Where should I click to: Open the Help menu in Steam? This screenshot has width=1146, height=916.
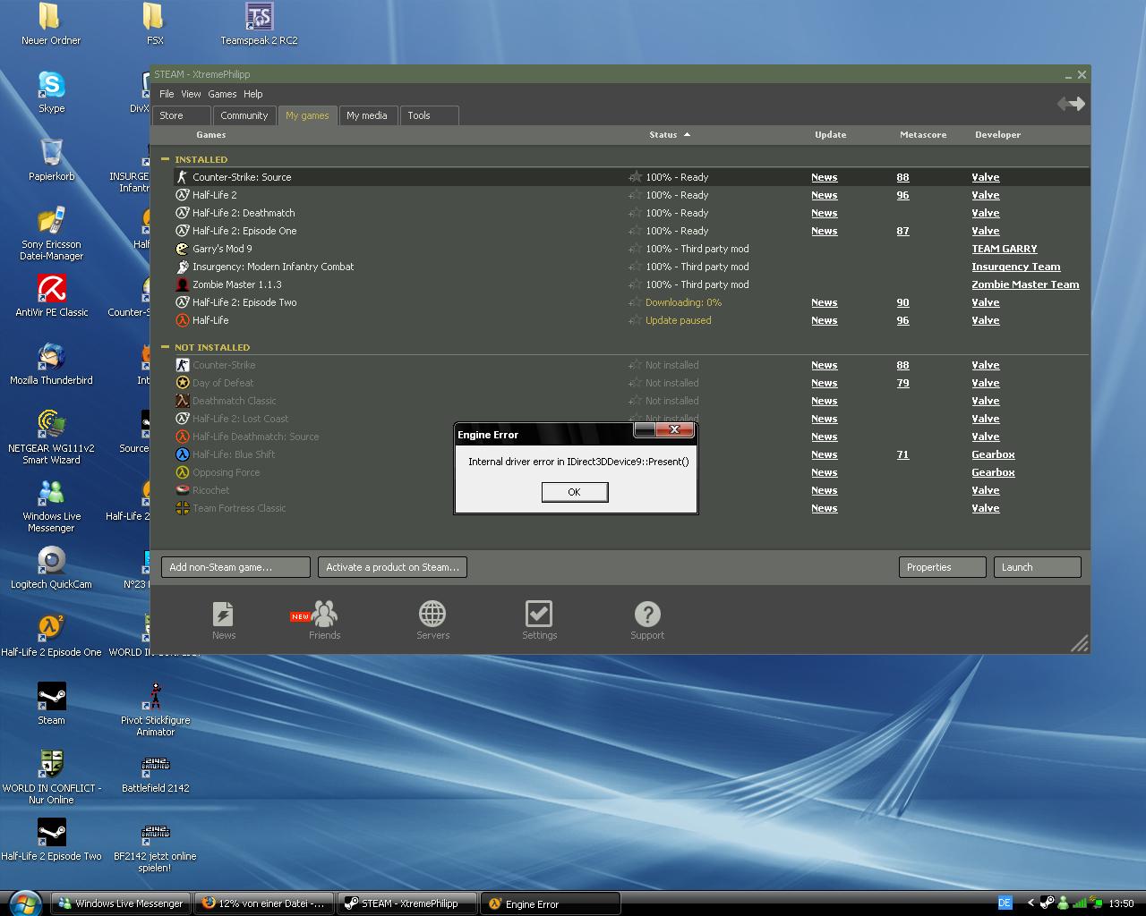coord(253,94)
